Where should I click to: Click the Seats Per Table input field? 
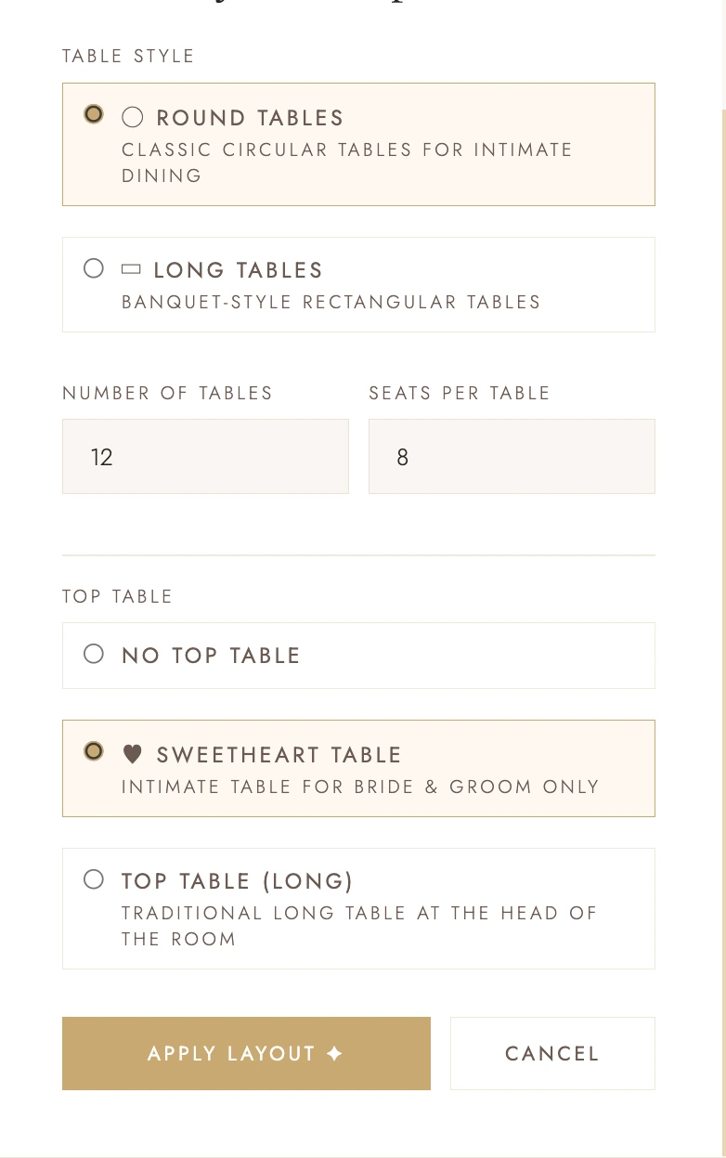point(512,456)
